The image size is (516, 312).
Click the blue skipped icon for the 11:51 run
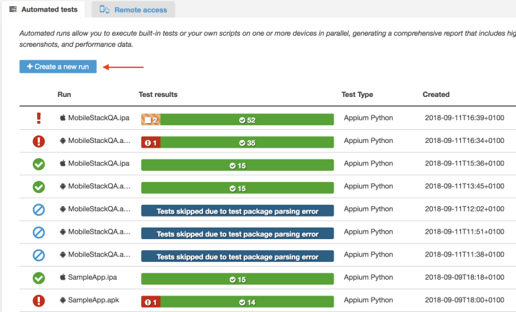[39, 233]
